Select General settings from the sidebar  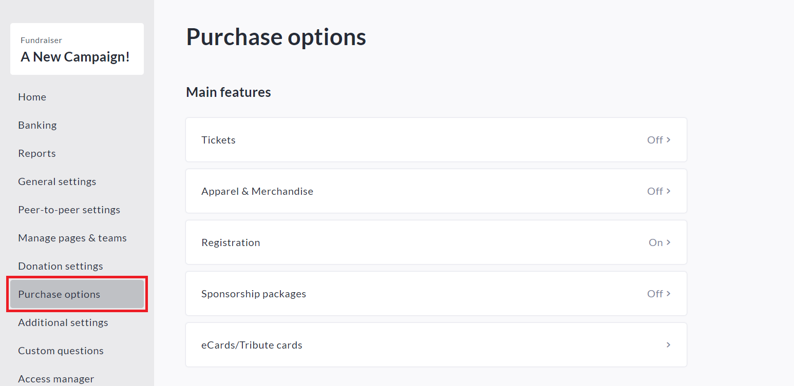click(x=57, y=181)
